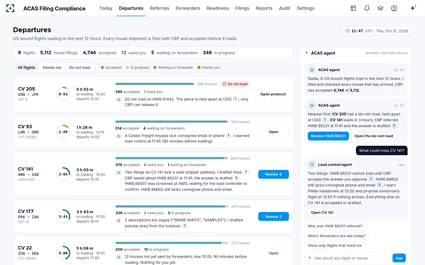Image resolution: width=425 pixels, height=265 pixels.
Task: Click the Ask button
Action: (x=399, y=258)
